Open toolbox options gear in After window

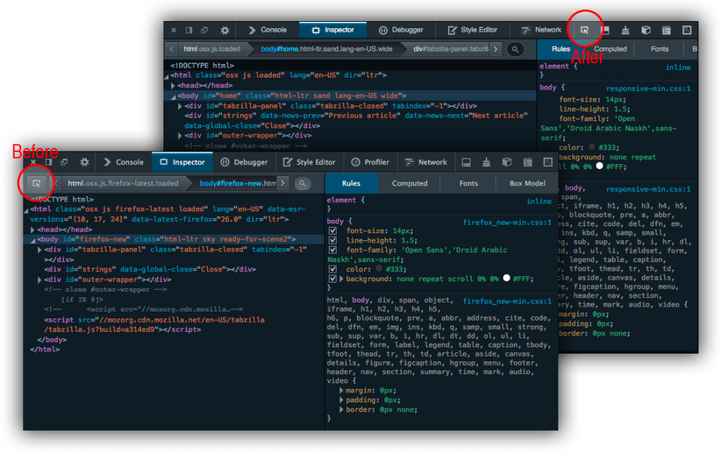coord(225,30)
